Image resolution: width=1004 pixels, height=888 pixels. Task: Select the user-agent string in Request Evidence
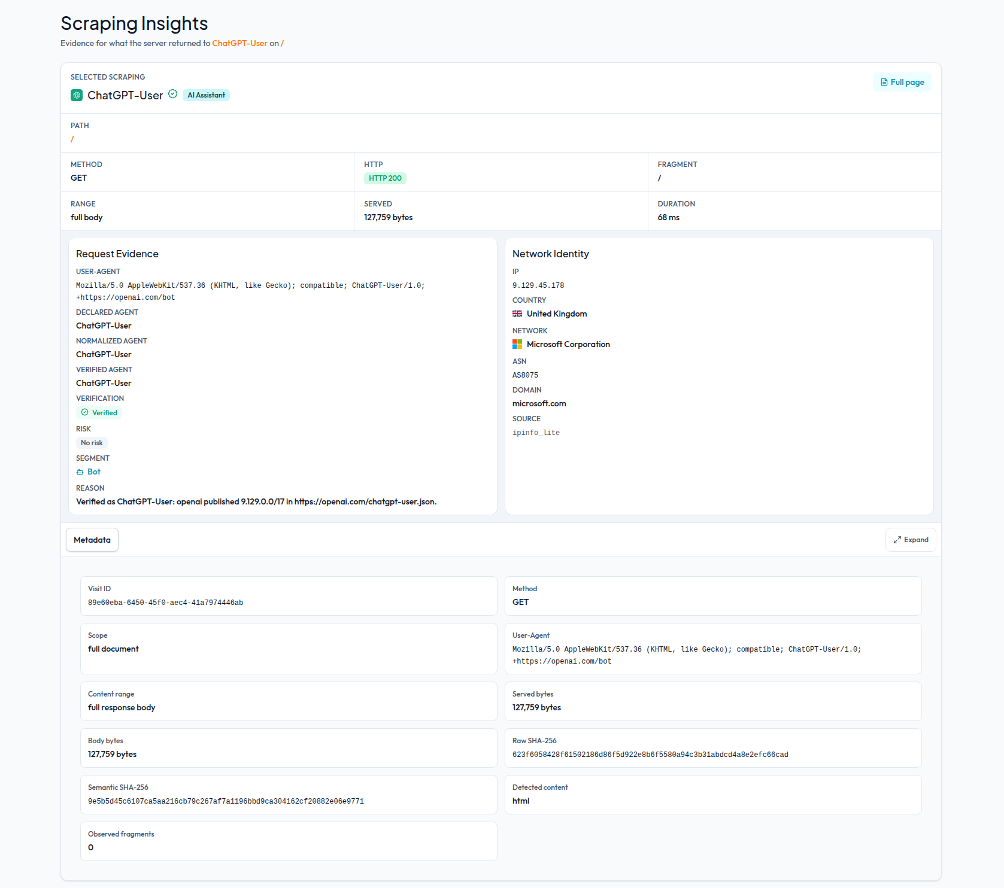[250, 291]
